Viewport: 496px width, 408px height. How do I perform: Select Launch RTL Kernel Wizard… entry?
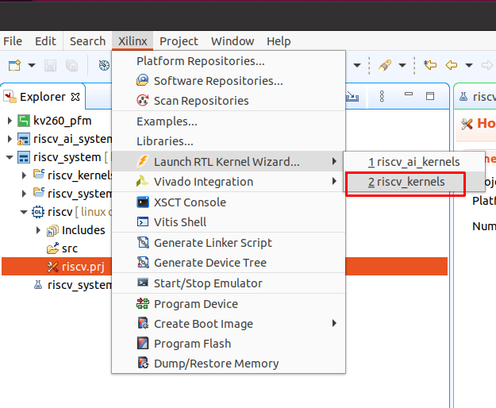coord(229,162)
